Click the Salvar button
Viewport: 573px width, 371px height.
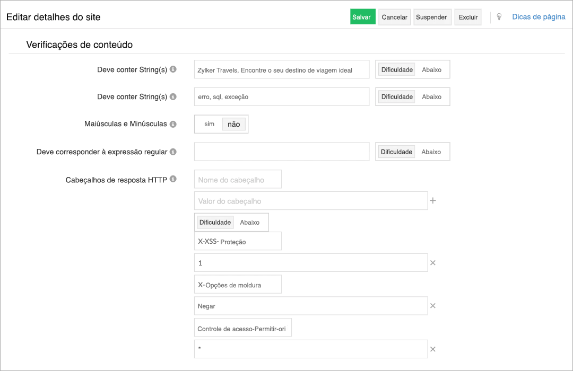[x=362, y=16]
